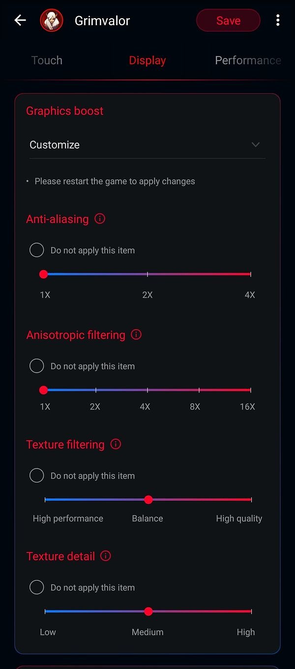Select Do not apply for Anisotropic filtering
The height and width of the screenshot is (669, 295).
pyautogui.click(x=37, y=366)
